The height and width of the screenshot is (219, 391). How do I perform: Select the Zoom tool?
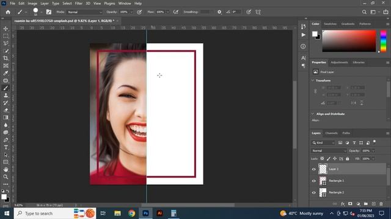pos(5,177)
